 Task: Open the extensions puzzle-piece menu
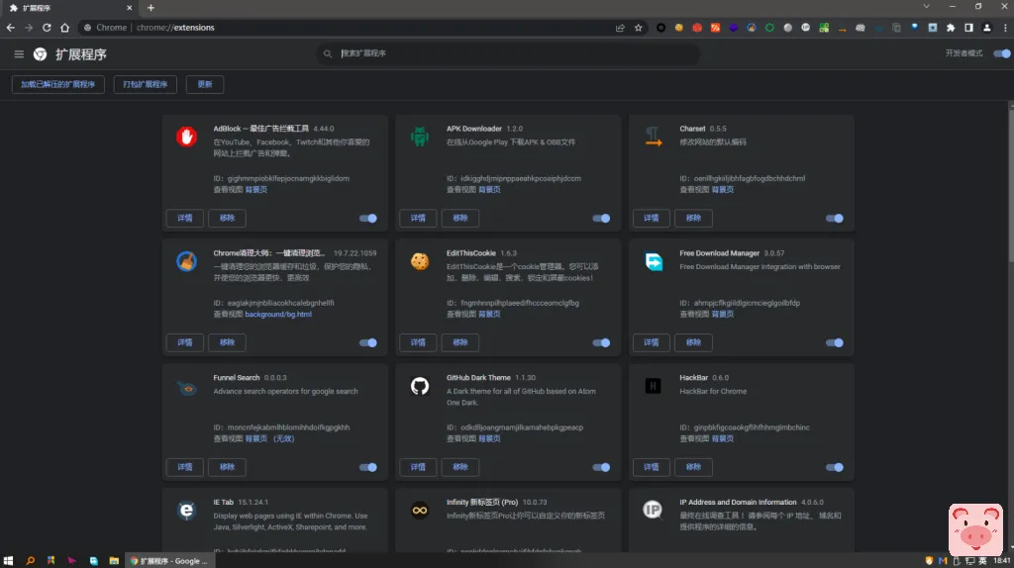point(951,28)
